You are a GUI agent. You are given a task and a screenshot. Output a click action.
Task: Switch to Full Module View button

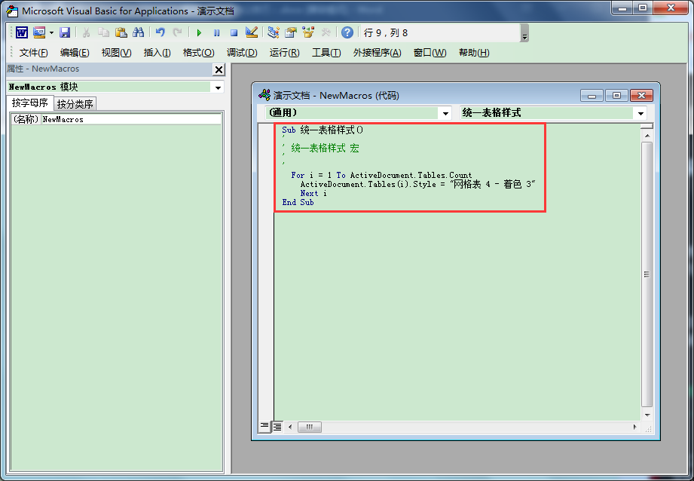click(x=277, y=427)
